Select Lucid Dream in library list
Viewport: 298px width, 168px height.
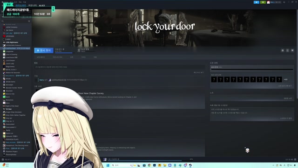click(10, 61)
